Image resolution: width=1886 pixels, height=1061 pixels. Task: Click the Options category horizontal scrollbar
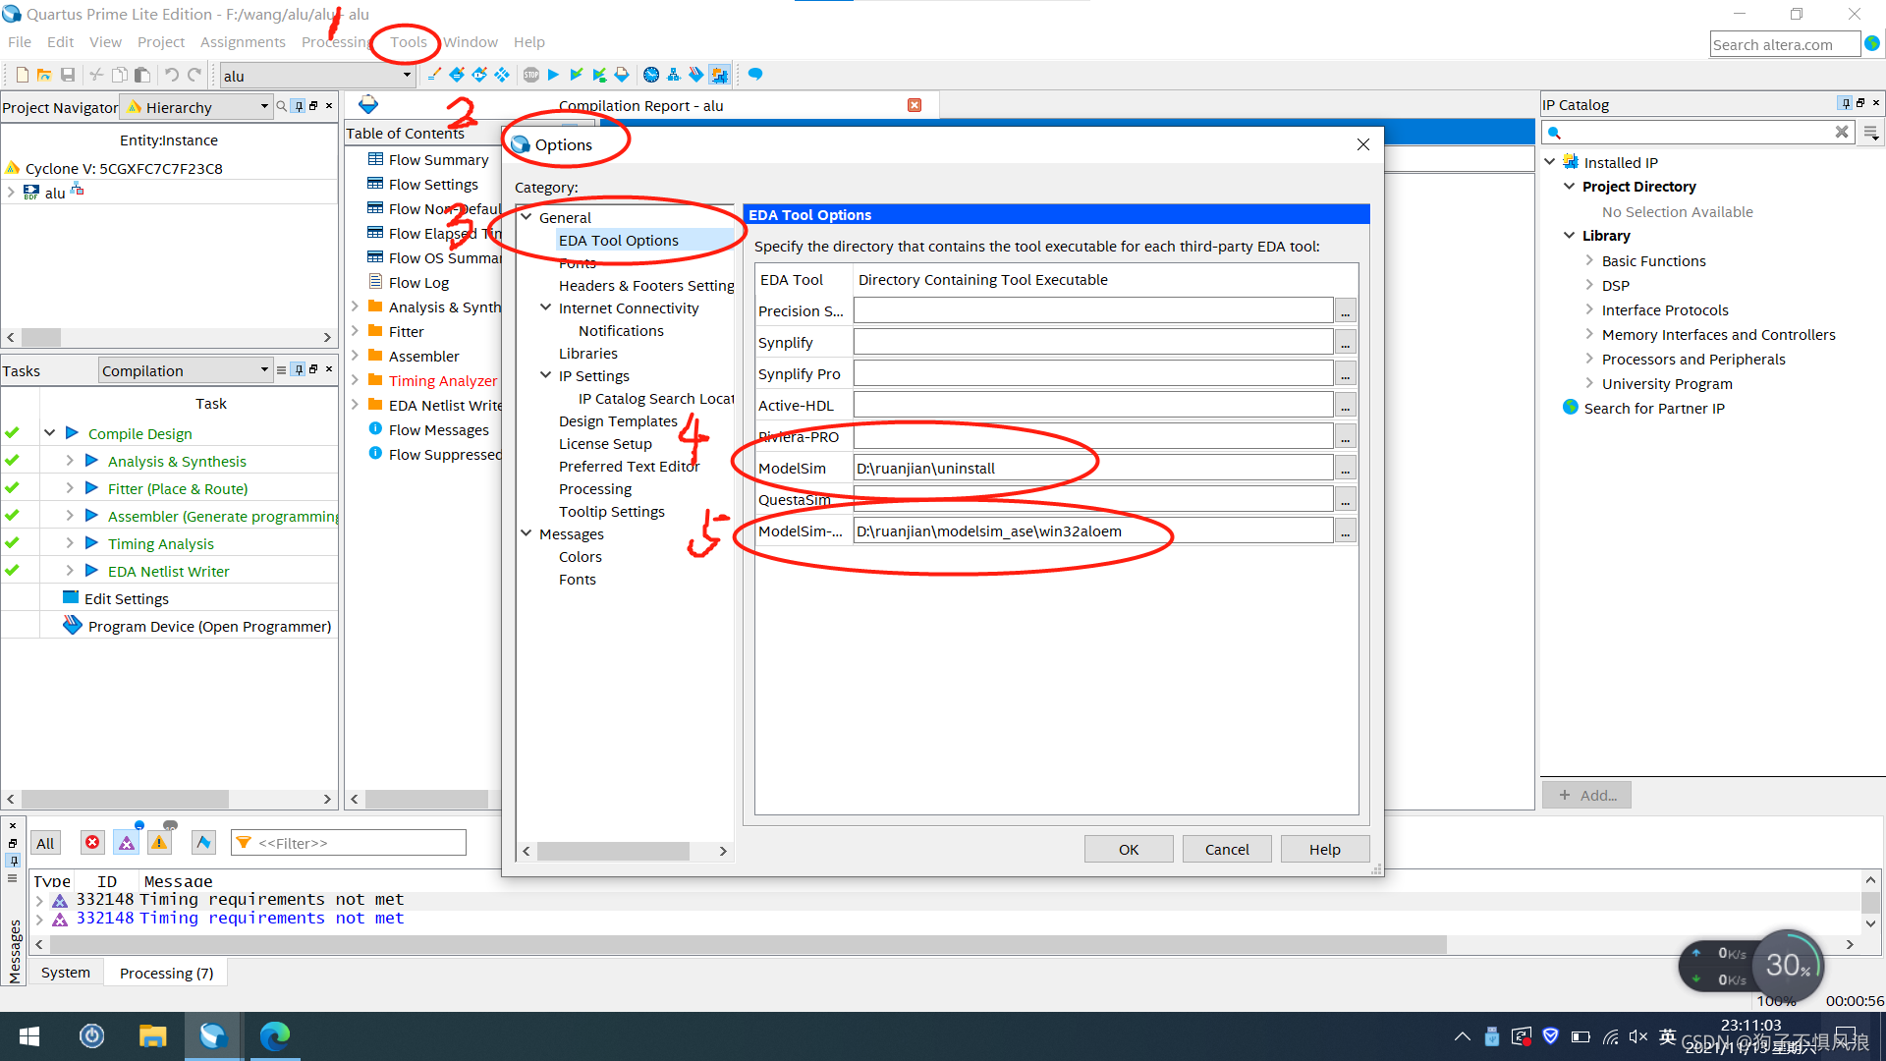[x=613, y=851]
